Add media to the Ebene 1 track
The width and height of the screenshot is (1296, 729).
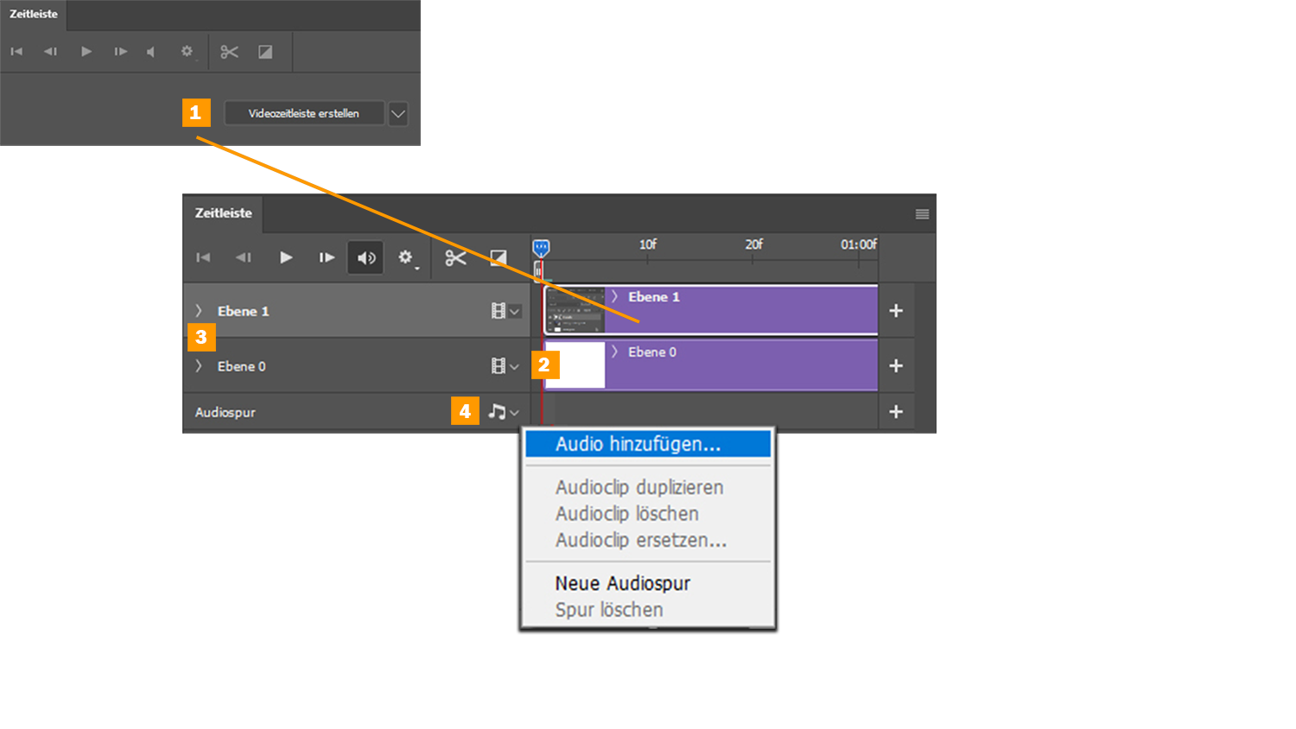pos(896,311)
